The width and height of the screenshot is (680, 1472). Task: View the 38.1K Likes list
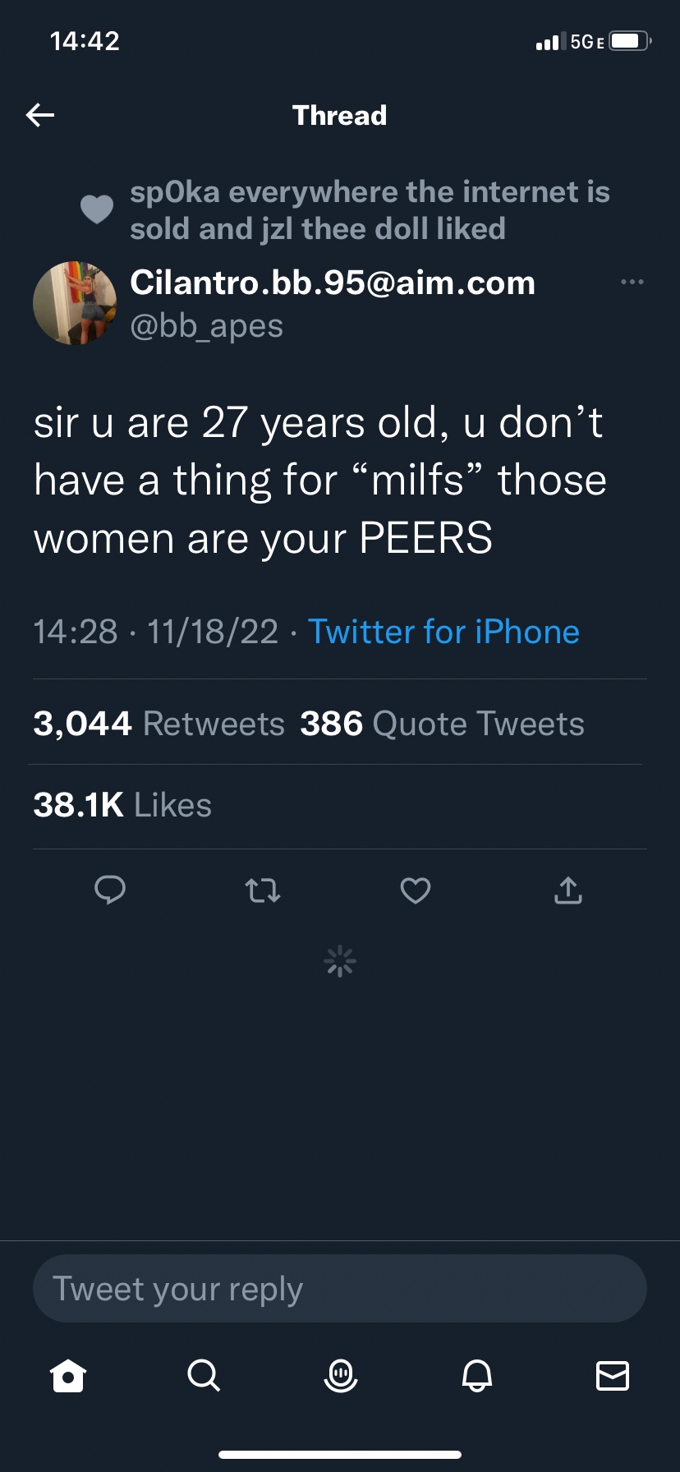point(123,805)
